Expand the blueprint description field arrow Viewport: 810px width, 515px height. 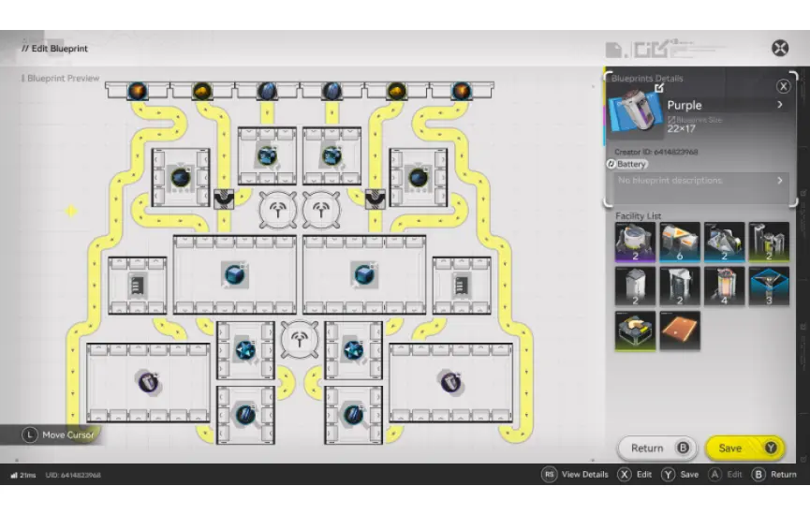pos(780,181)
